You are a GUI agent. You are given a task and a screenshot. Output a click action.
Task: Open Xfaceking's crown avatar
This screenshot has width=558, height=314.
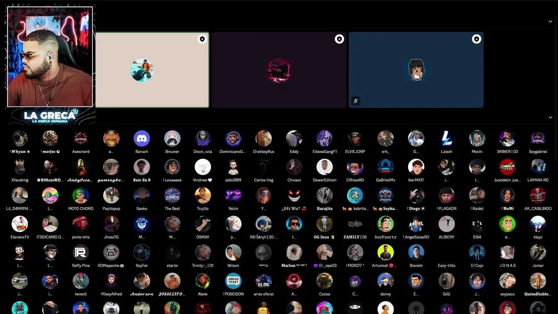20,167
